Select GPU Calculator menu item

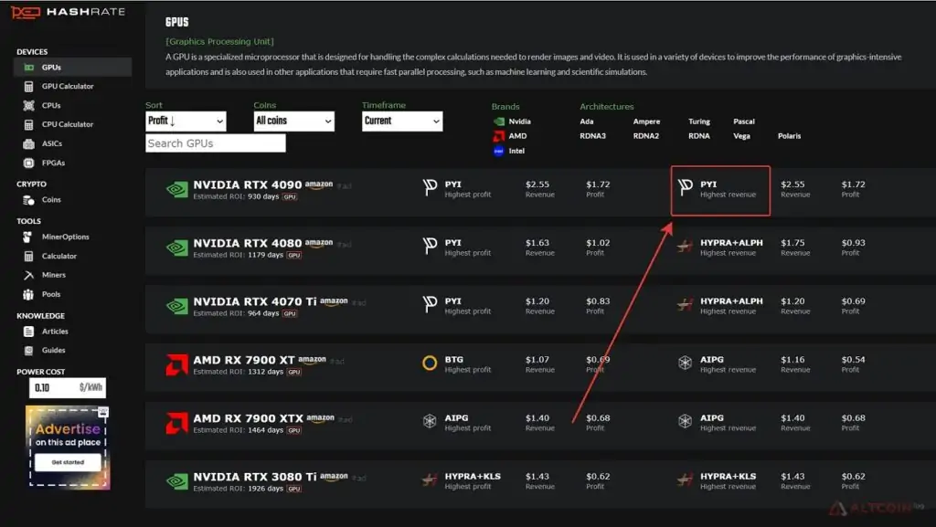[68, 87]
